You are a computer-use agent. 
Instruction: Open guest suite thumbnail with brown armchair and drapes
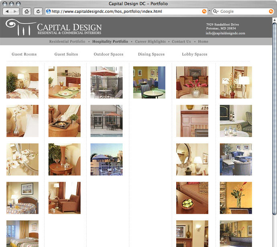point(65,198)
